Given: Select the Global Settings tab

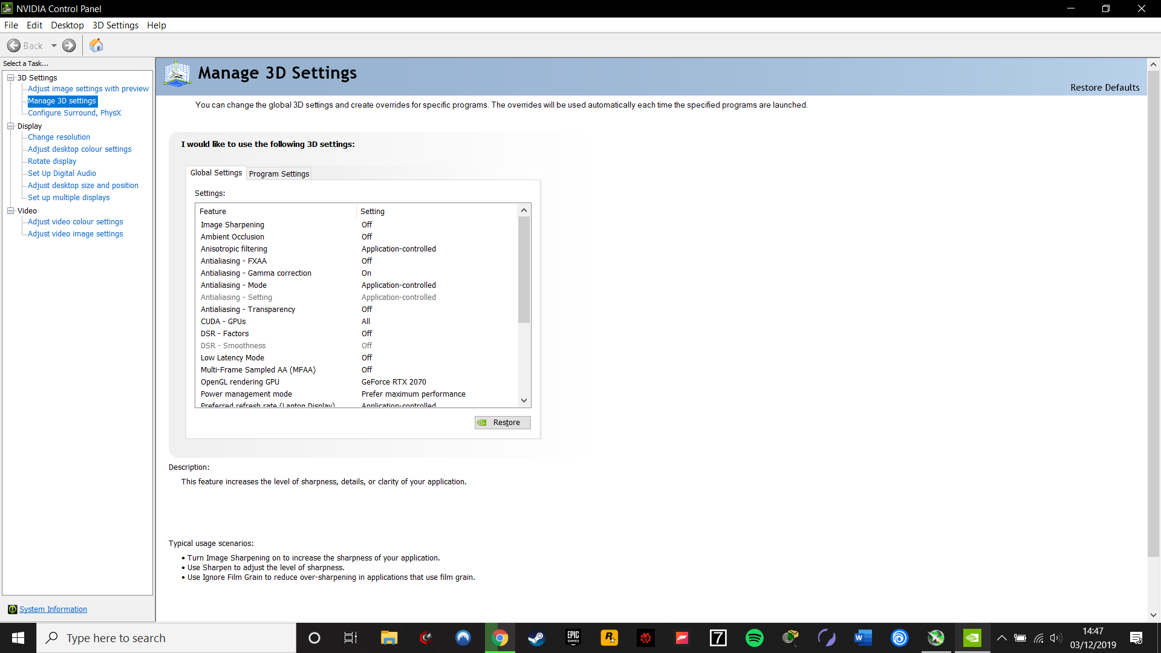Looking at the screenshot, I should pyautogui.click(x=216, y=173).
